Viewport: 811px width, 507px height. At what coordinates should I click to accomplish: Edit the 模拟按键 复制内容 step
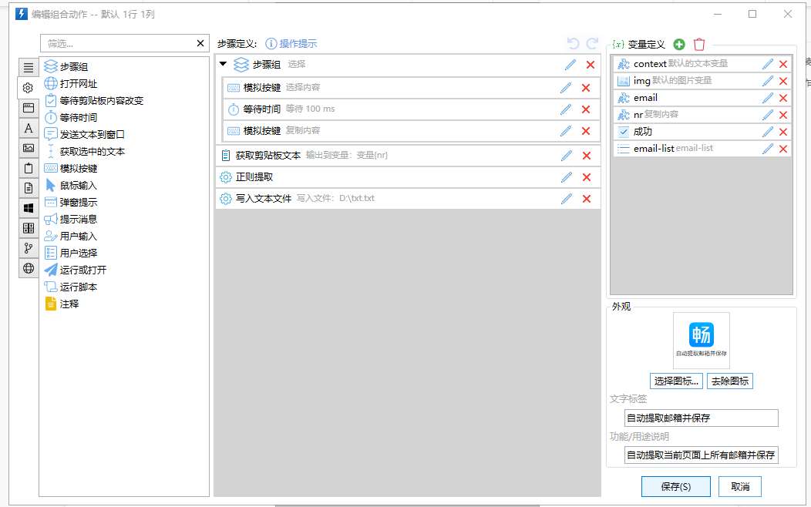pyautogui.click(x=566, y=131)
